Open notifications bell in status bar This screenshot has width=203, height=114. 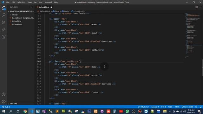pos(200,107)
